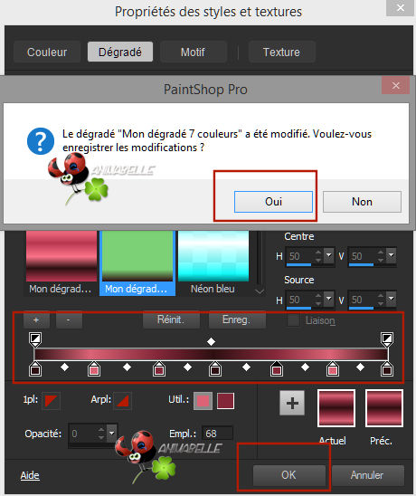Switch to the Motif tab
The width and height of the screenshot is (416, 496).
point(194,52)
